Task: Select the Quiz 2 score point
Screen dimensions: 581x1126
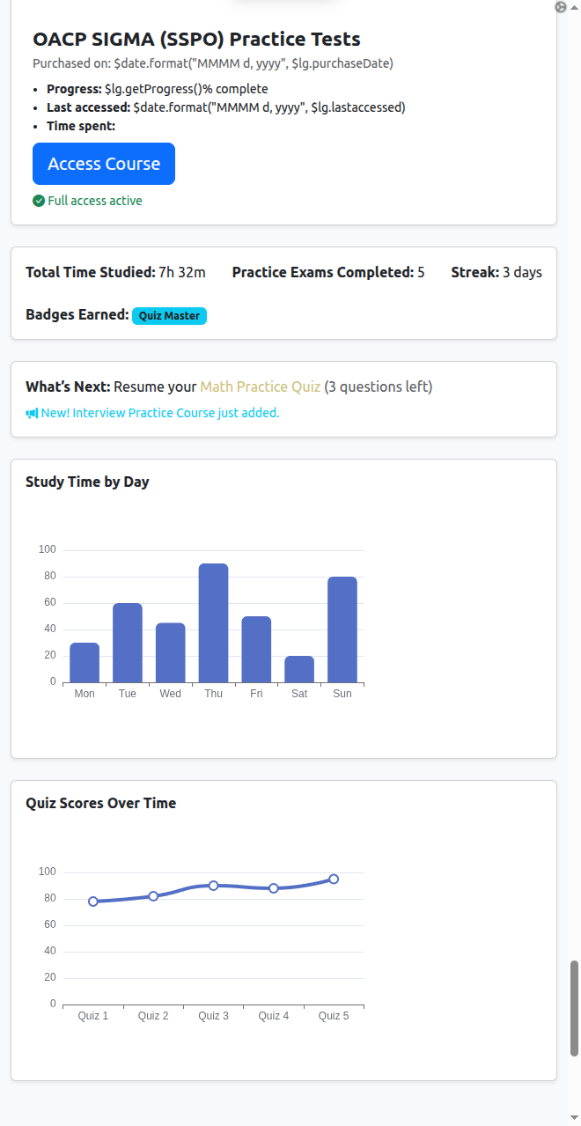Action: [x=153, y=896]
